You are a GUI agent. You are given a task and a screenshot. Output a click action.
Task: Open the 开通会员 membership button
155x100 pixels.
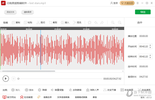pyautogui.click(x=127, y=3)
